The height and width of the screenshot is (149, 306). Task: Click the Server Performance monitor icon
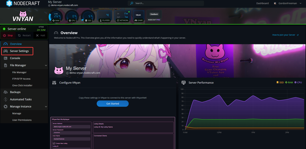[183, 83]
